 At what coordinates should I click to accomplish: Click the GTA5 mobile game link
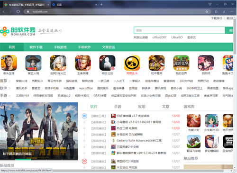click(100, 95)
